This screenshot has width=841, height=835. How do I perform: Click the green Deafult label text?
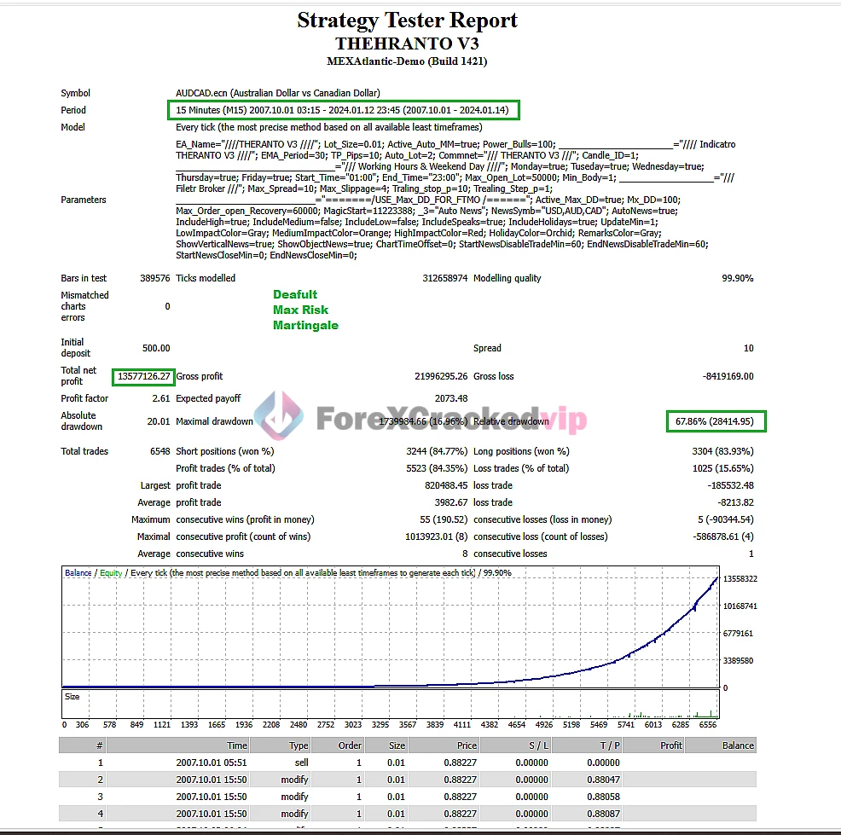(x=295, y=294)
